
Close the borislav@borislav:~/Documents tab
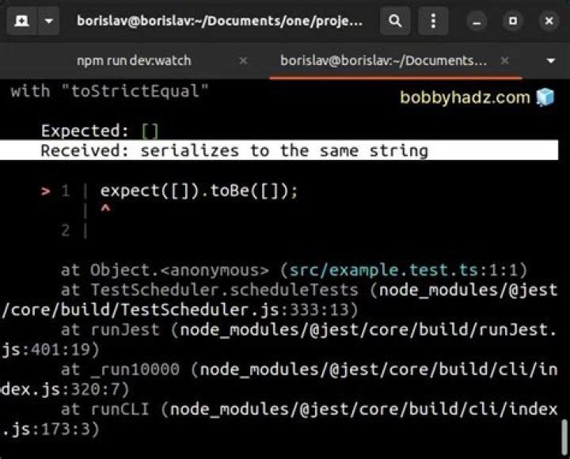(504, 60)
